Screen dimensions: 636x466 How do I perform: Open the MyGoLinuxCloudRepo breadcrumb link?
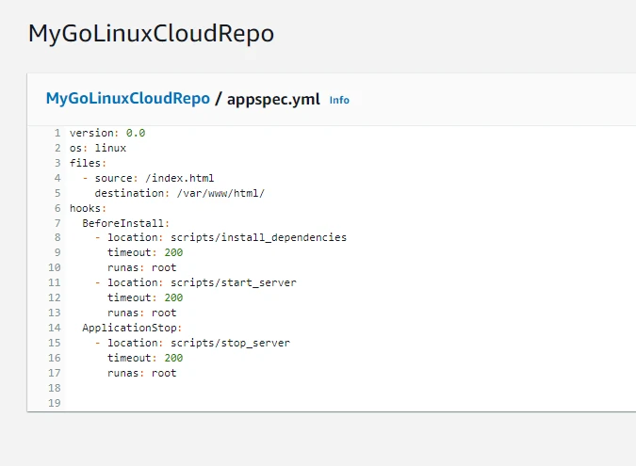(x=127, y=99)
